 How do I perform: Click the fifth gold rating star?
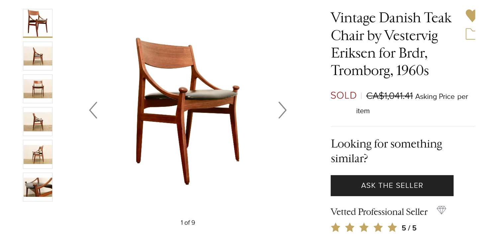tap(392, 228)
